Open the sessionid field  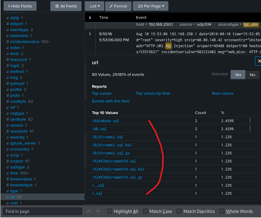pos(19,131)
